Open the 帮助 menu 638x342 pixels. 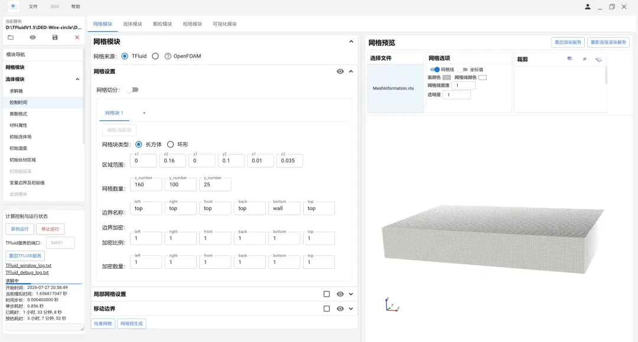pyautogui.click(x=76, y=6)
